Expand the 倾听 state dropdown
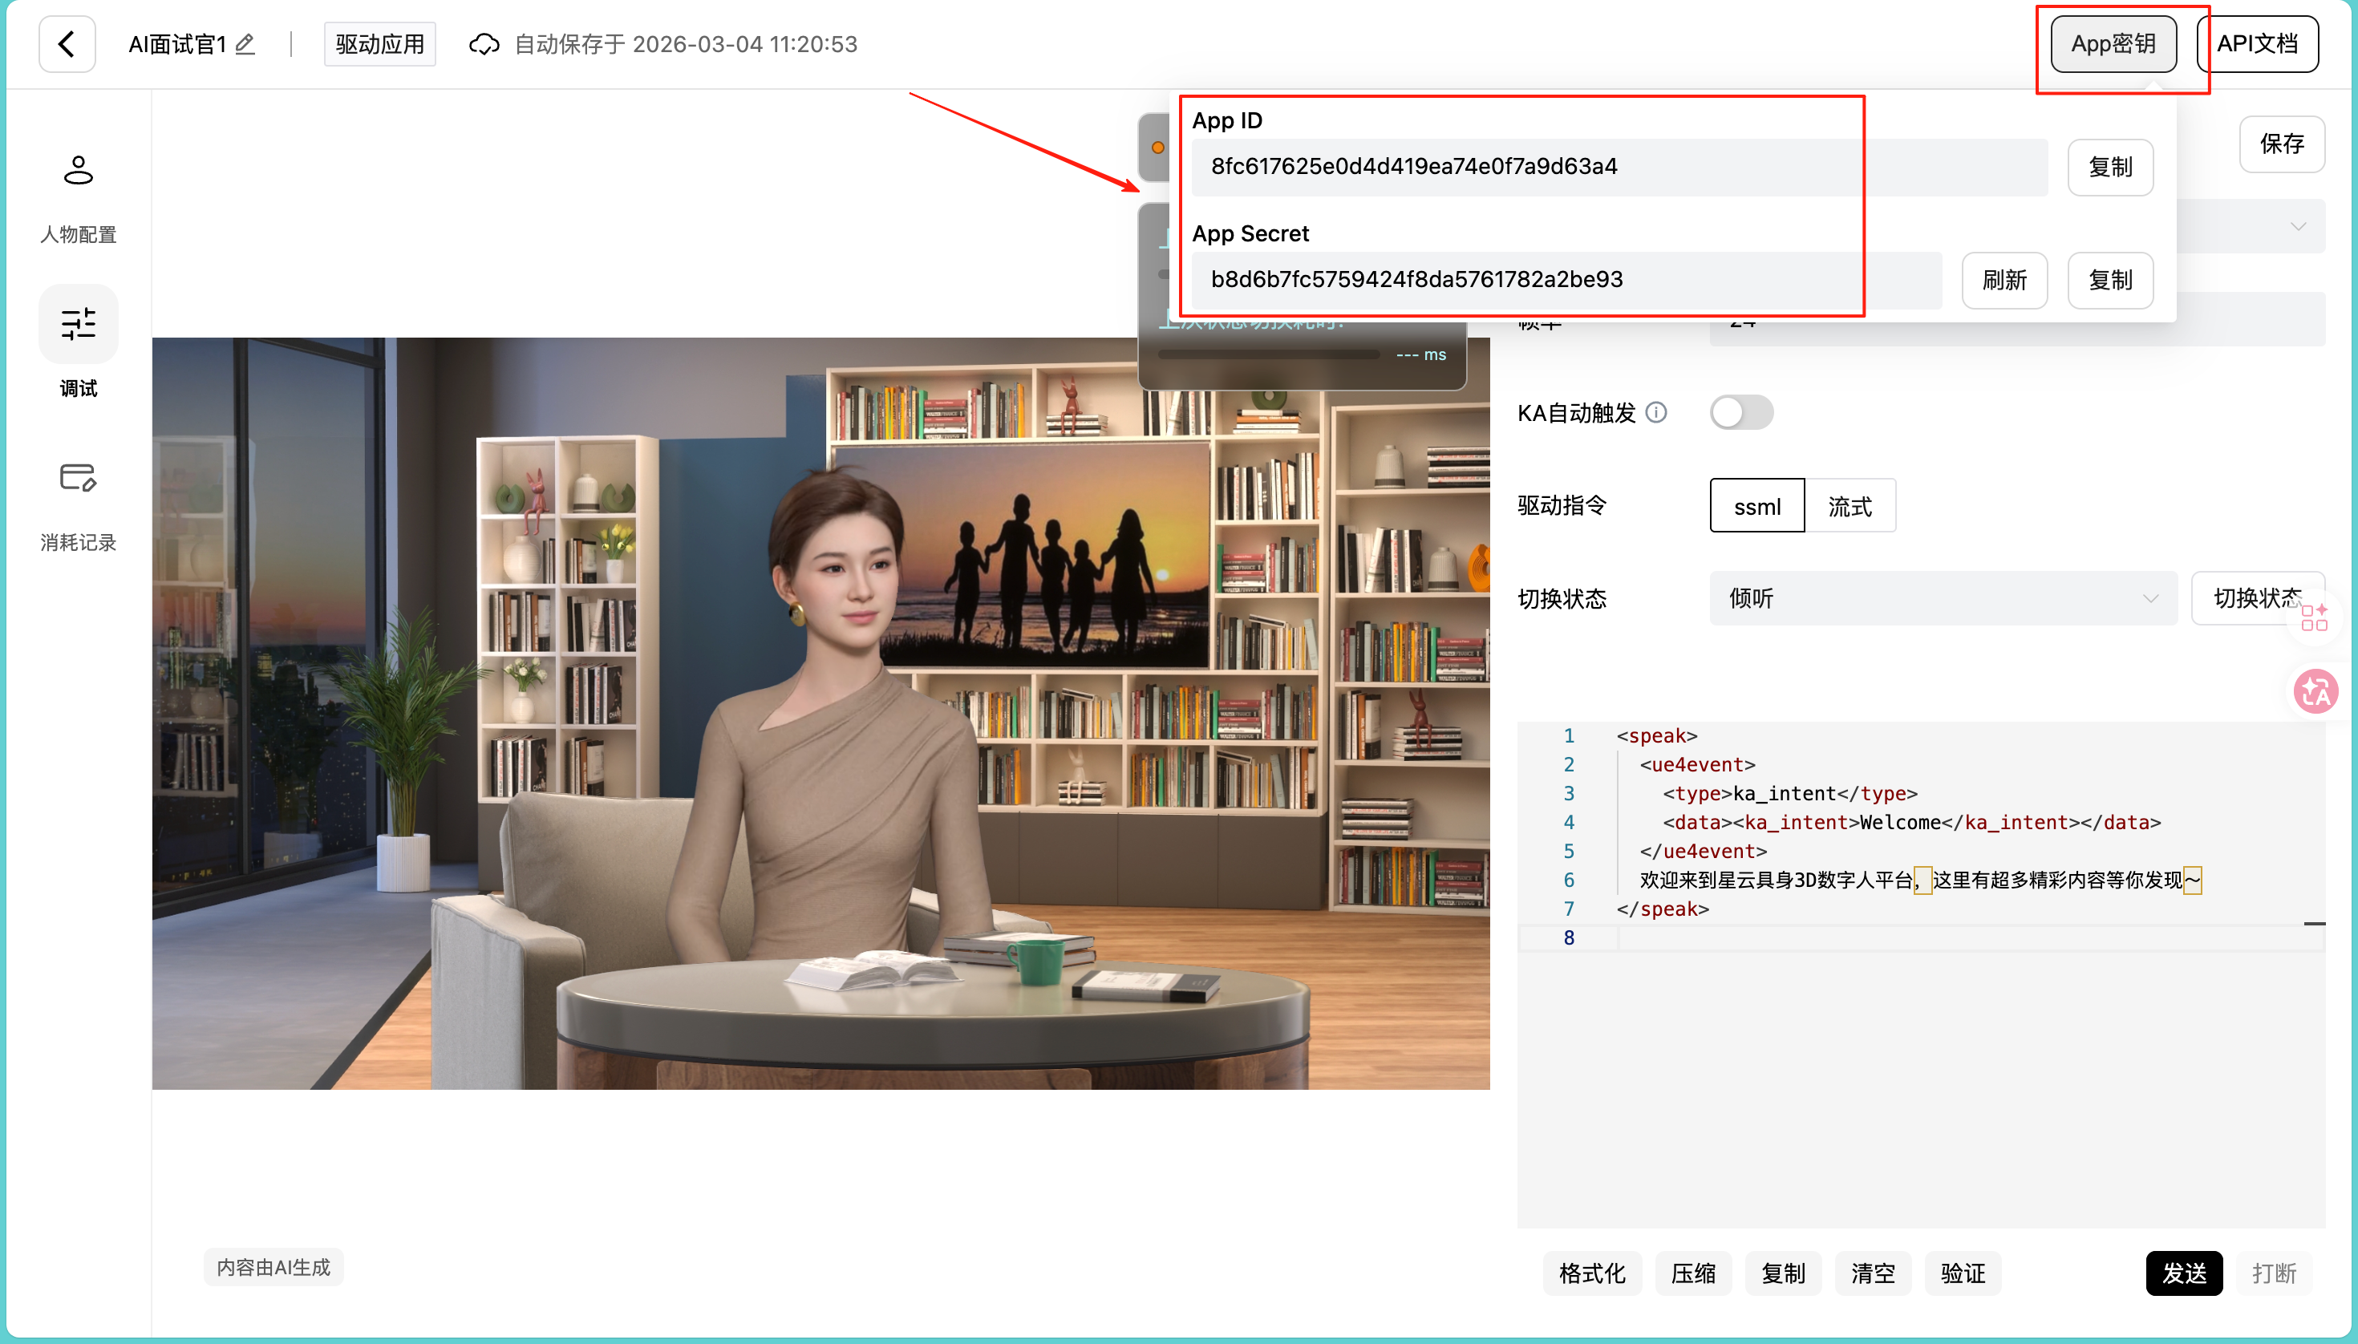Image resolution: width=2358 pixels, height=1344 pixels. (1943, 598)
